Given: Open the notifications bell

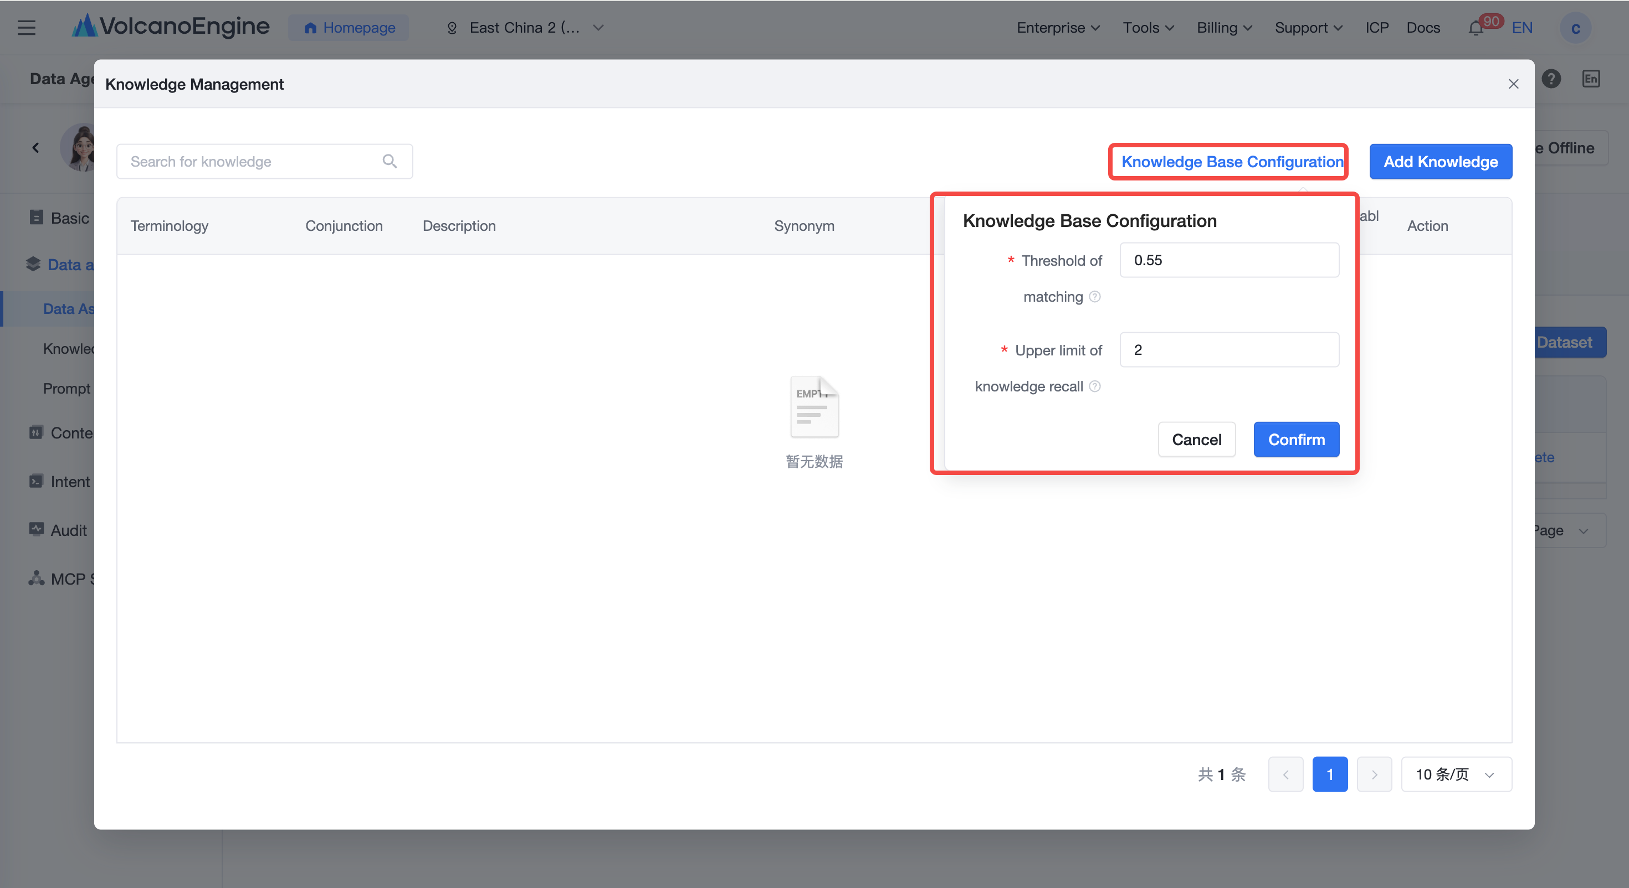Looking at the screenshot, I should click(x=1476, y=28).
